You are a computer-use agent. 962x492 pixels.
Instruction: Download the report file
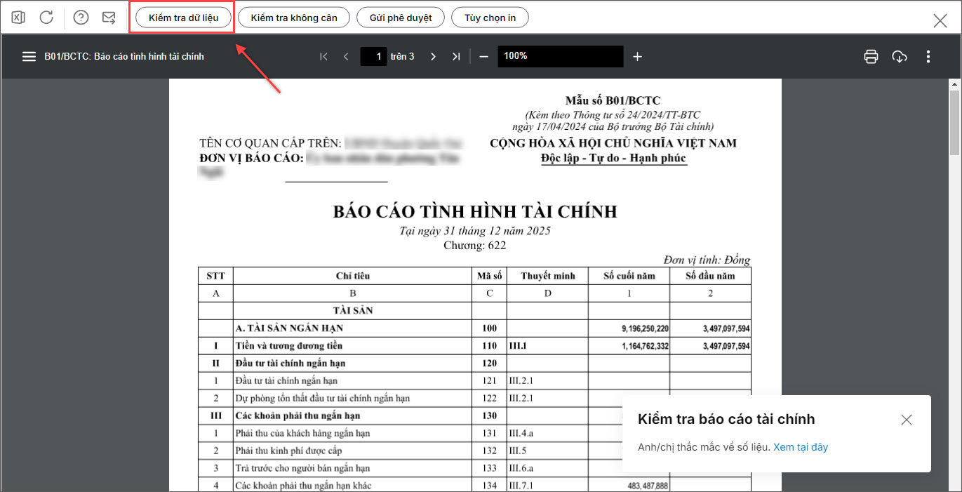click(x=900, y=56)
